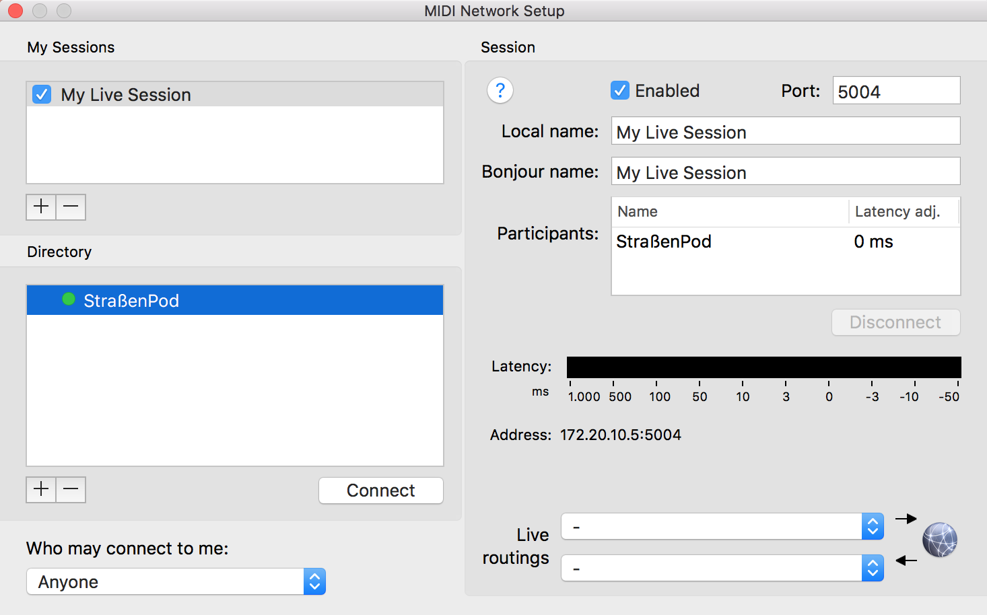Viewport: 987px width, 615px height.
Task: Open the Who may connect dropdown
Action: point(176,581)
